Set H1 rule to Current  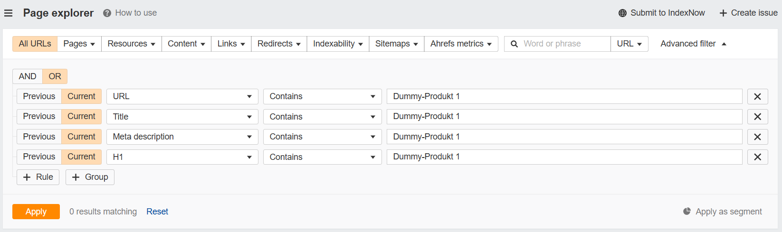81,157
